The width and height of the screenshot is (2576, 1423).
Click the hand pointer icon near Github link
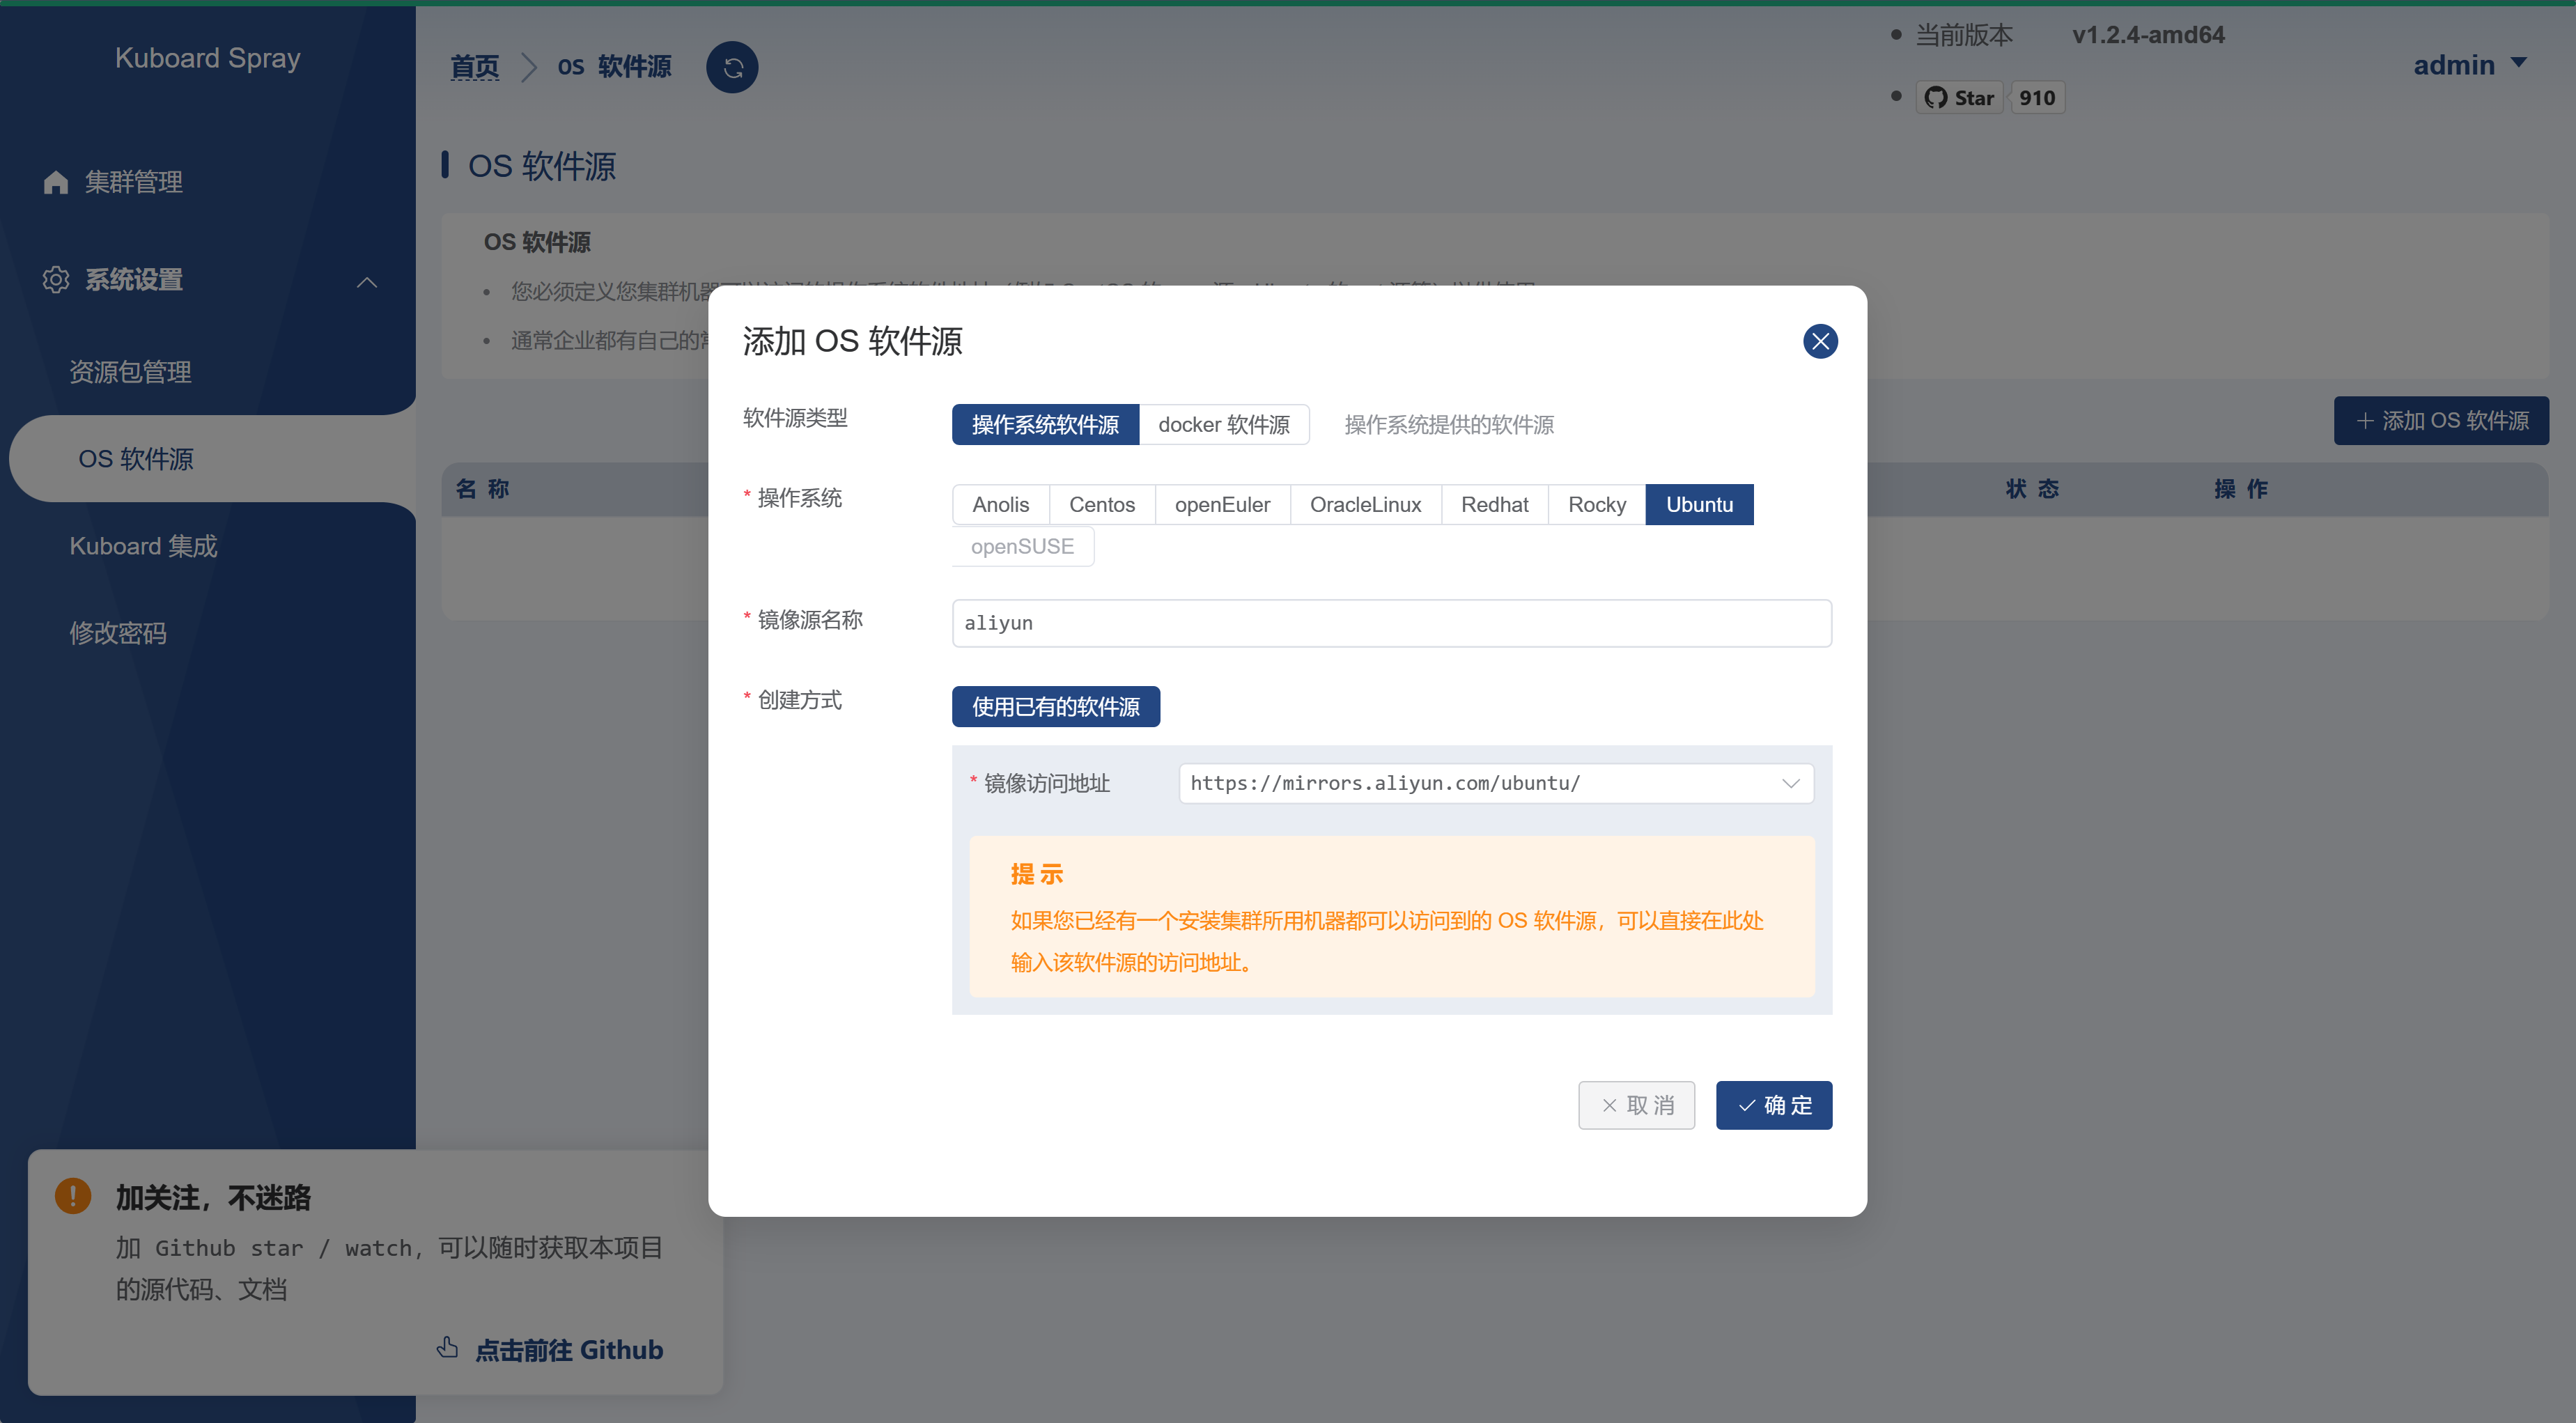tap(447, 1347)
